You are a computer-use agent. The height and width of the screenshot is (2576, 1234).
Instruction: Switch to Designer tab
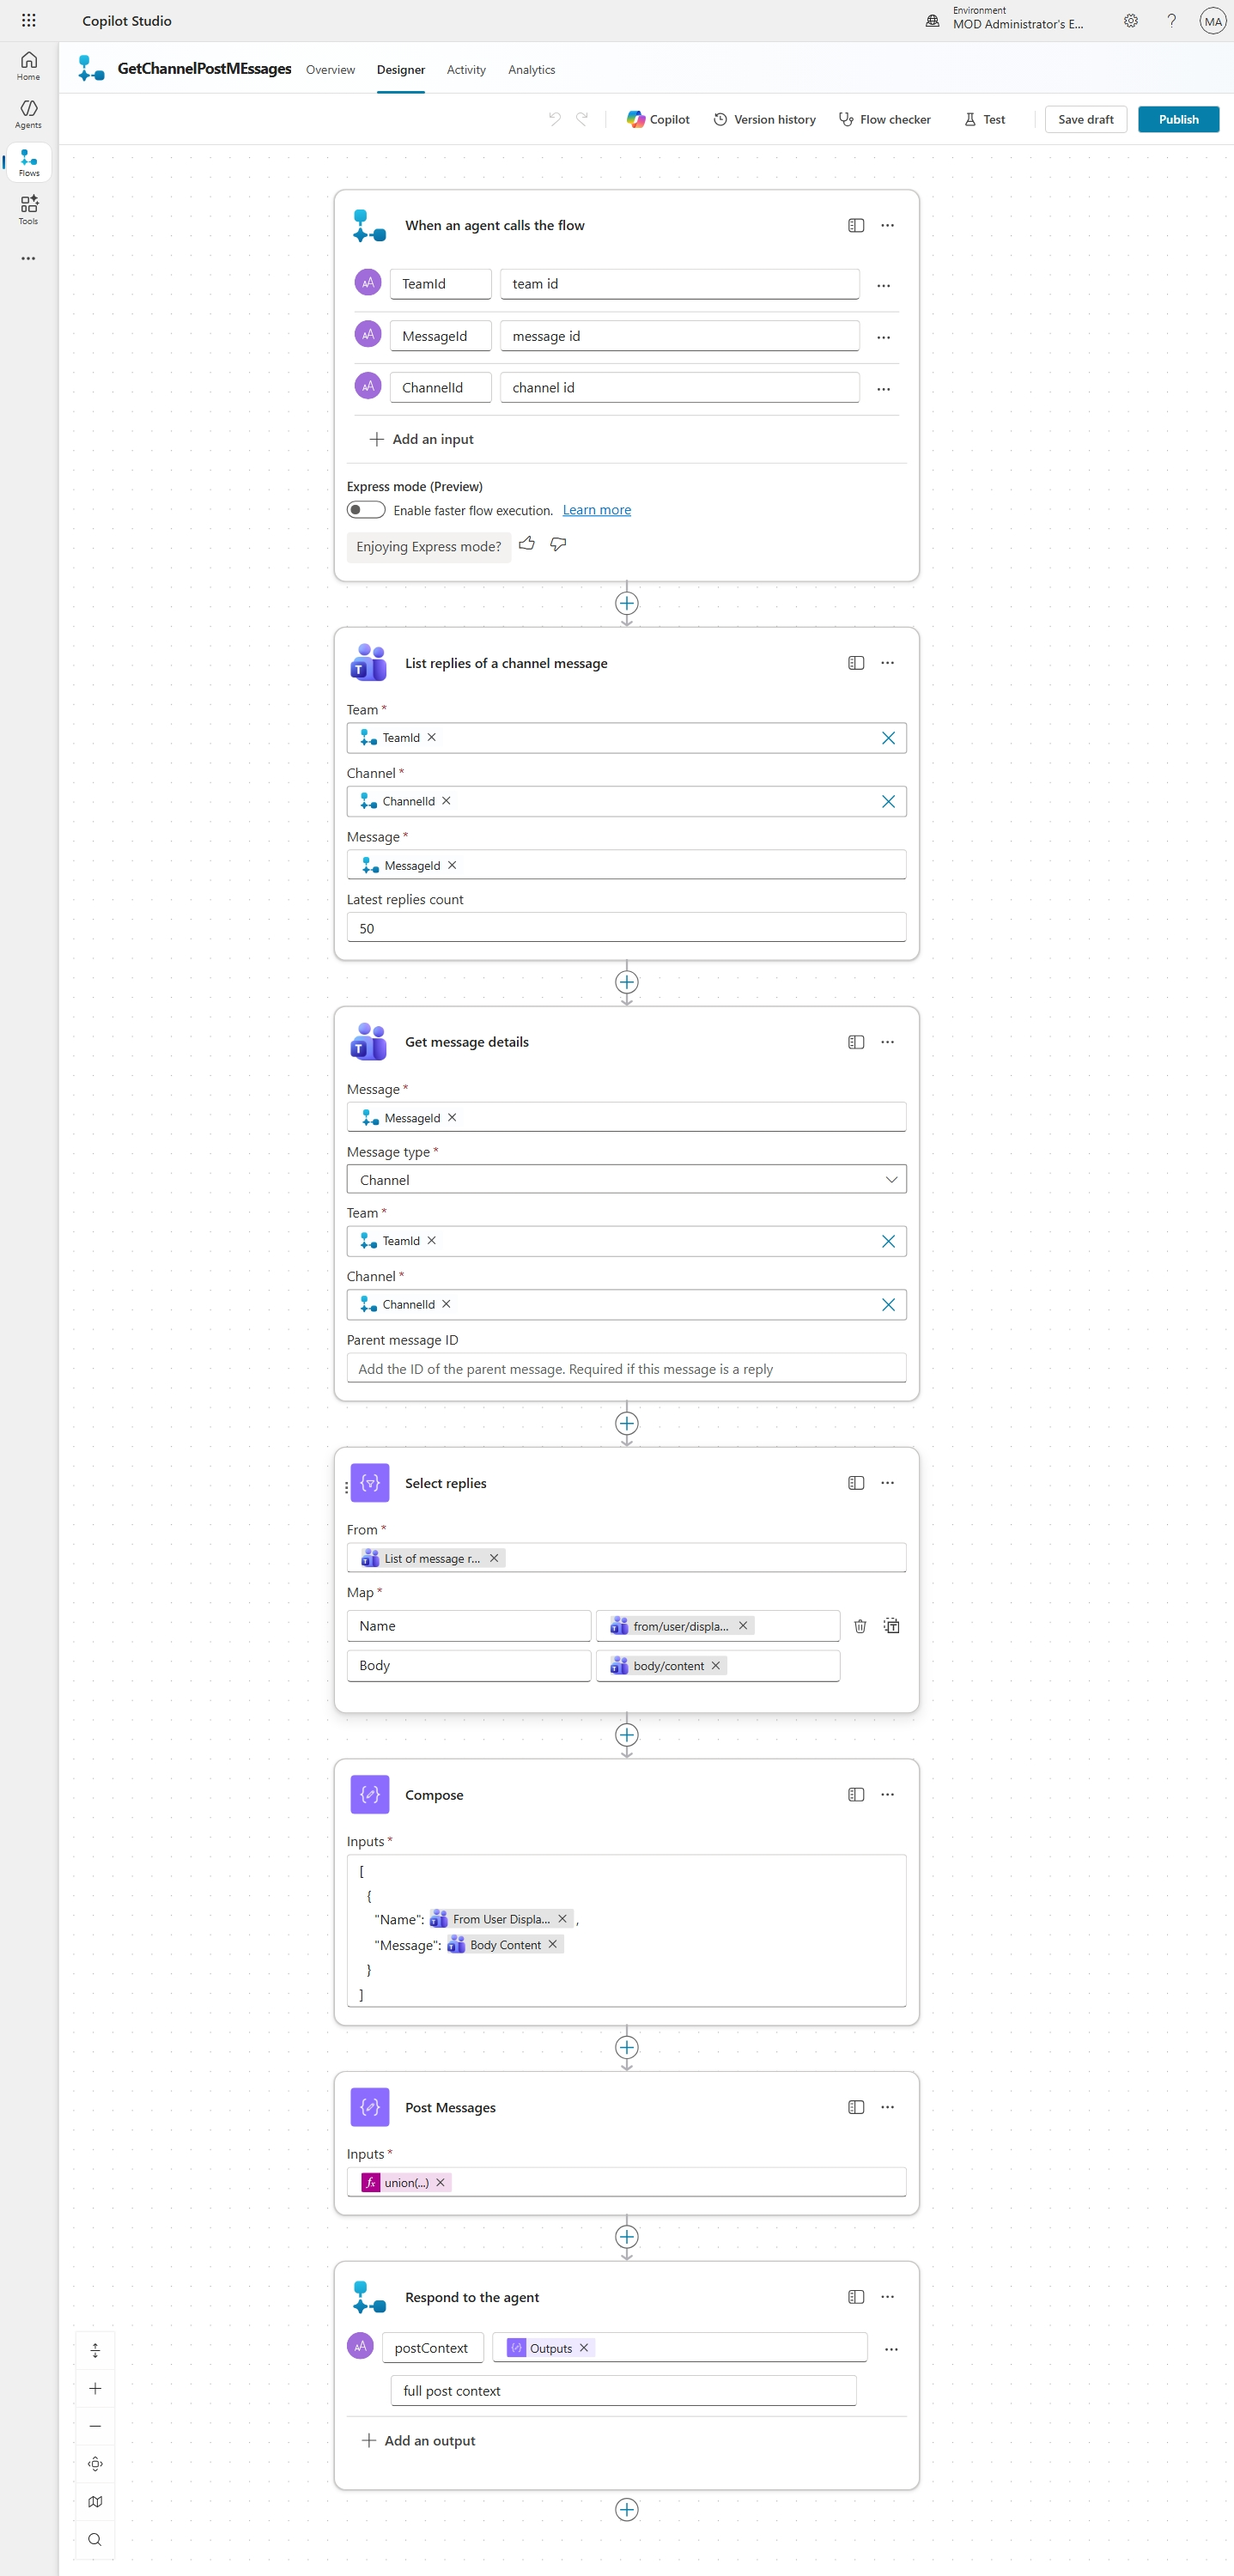click(x=400, y=70)
